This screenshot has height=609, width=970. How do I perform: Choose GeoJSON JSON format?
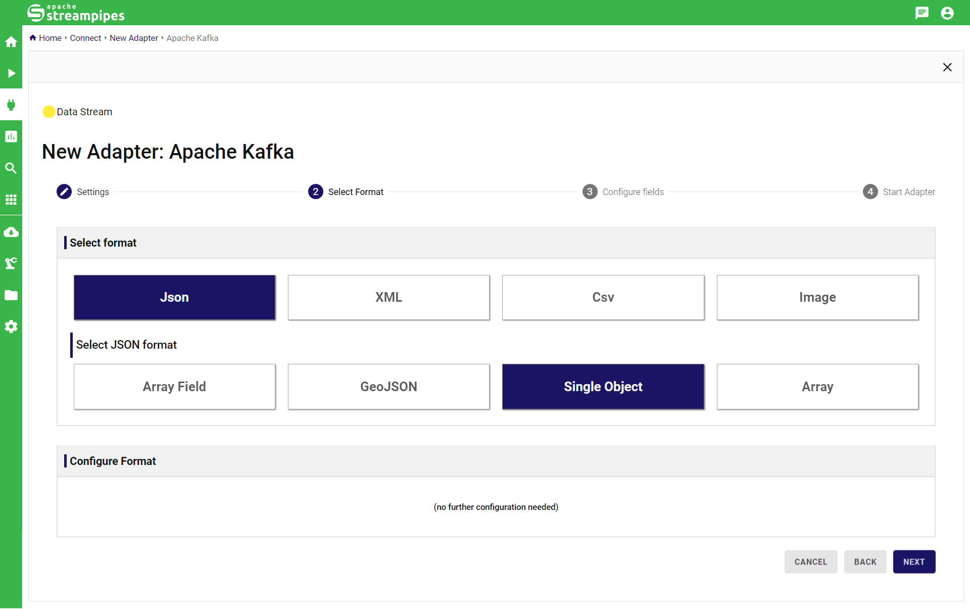(389, 387)
